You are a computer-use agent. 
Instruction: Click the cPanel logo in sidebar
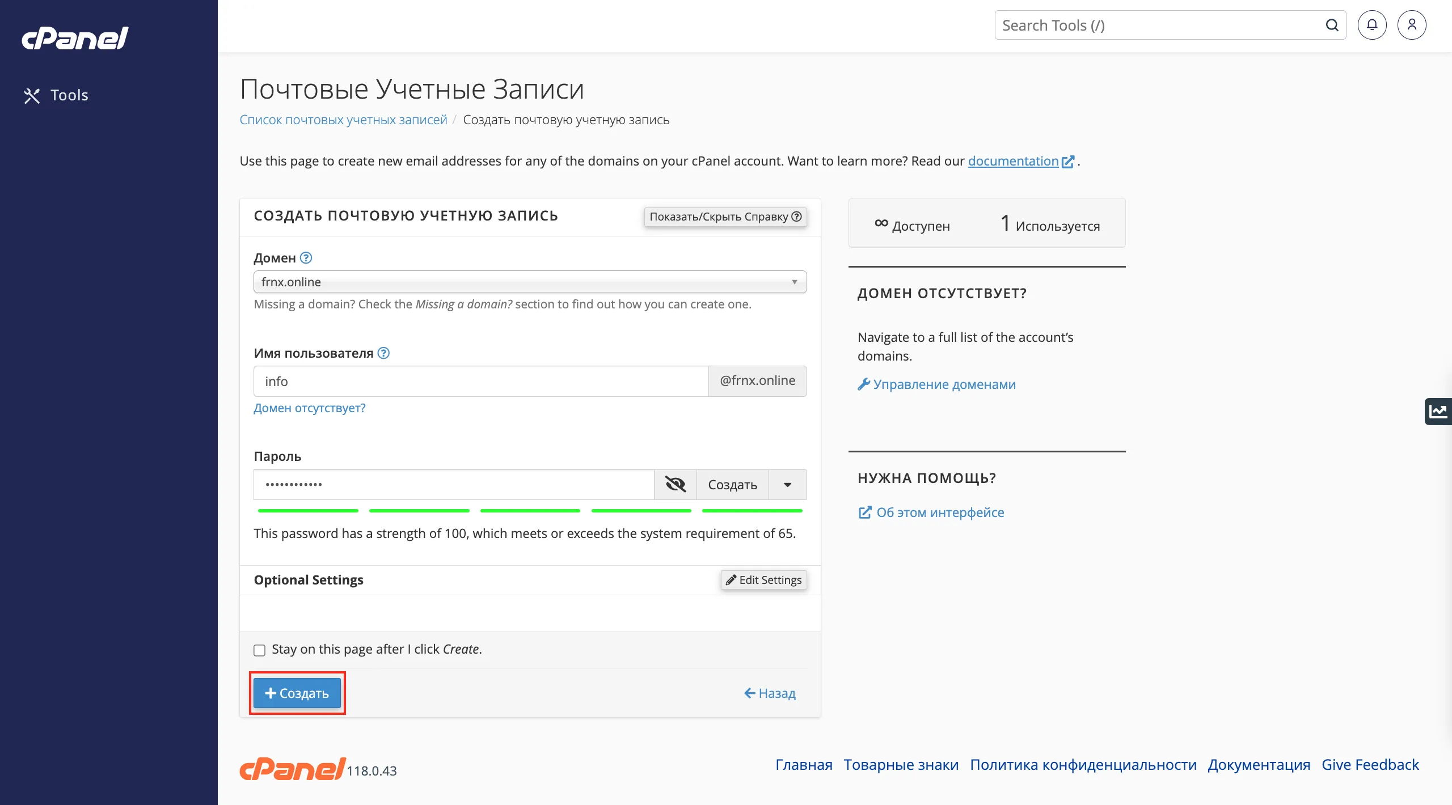click(75, 39)
